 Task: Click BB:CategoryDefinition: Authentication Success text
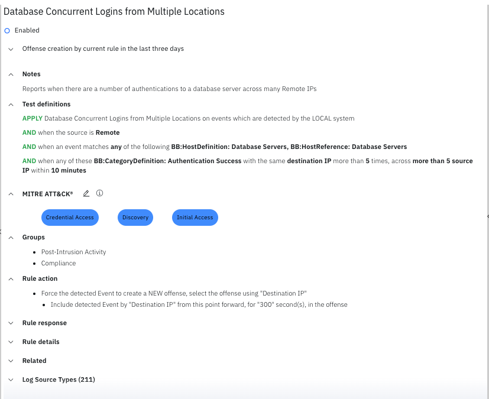point(167,161)
